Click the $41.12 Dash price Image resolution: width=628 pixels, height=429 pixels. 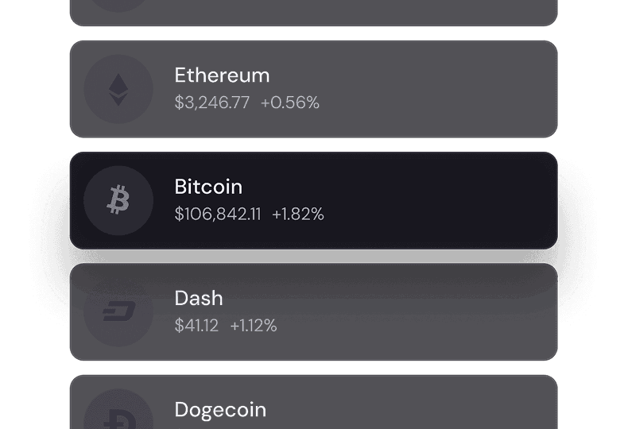[x=196, y=325]
